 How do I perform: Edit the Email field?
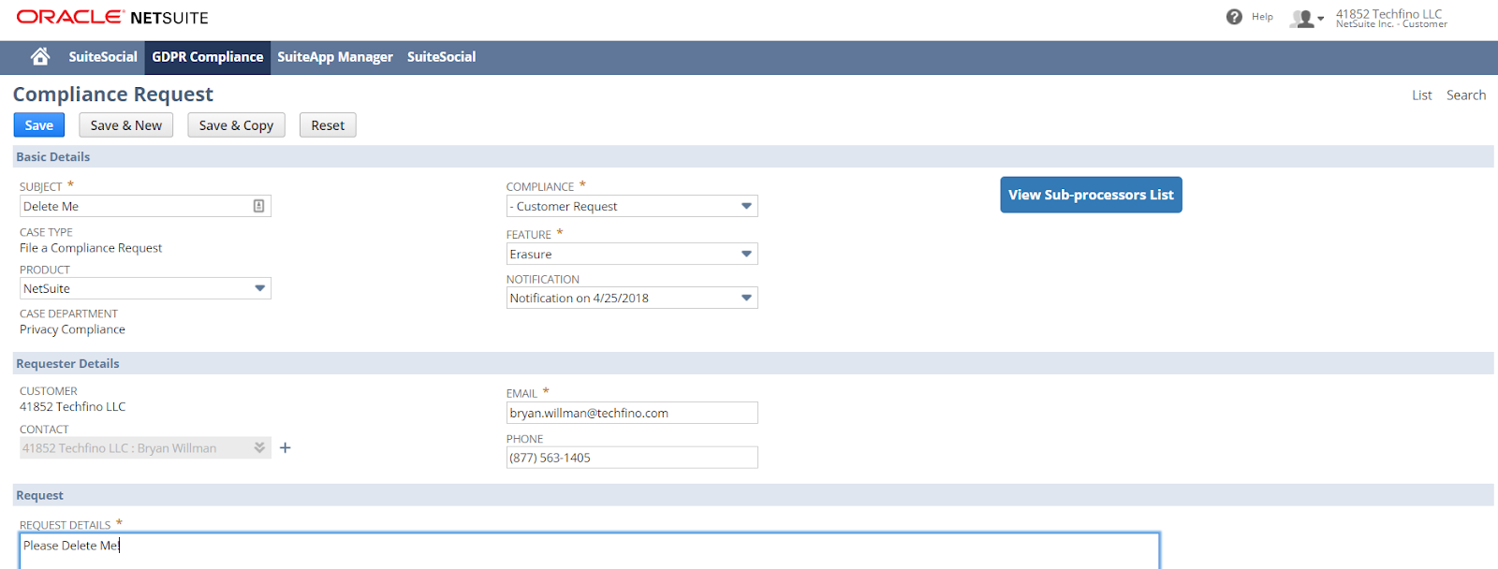[632, 413]
